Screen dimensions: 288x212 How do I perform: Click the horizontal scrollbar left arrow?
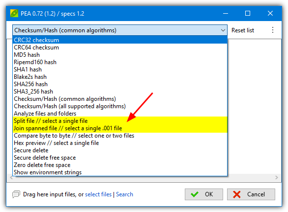coord(11,177)
